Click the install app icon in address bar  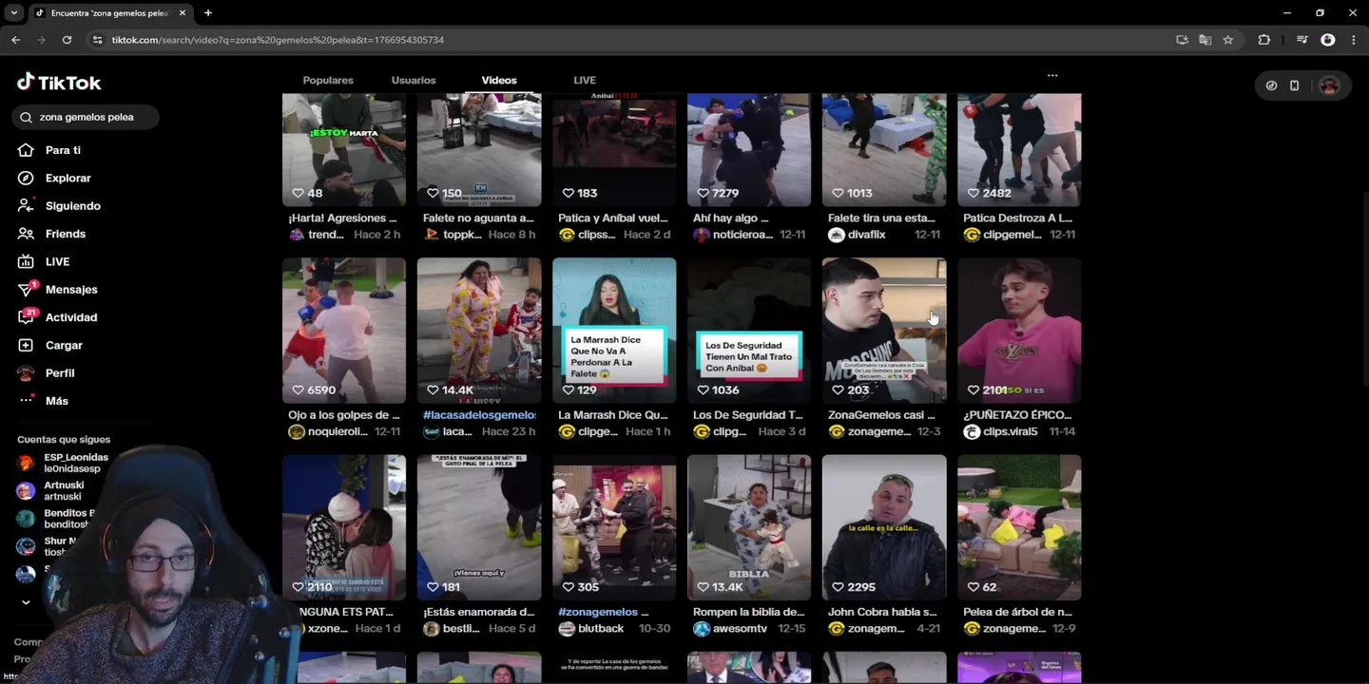tap(1182, 40)
